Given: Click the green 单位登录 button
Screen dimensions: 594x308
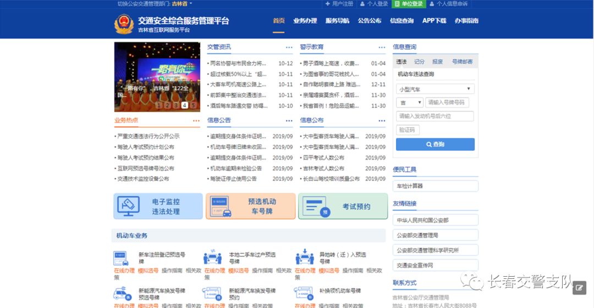Looking at the screenshot, I should pyautogui.click(x=409, y=4).
